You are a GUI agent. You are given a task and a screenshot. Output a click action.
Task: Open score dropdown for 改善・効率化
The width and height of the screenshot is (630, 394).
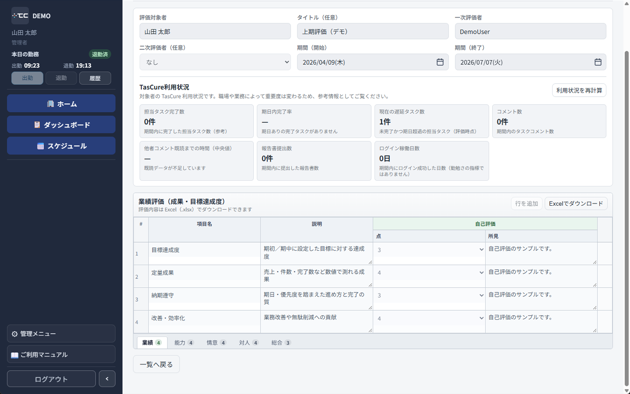pos(429,318)
